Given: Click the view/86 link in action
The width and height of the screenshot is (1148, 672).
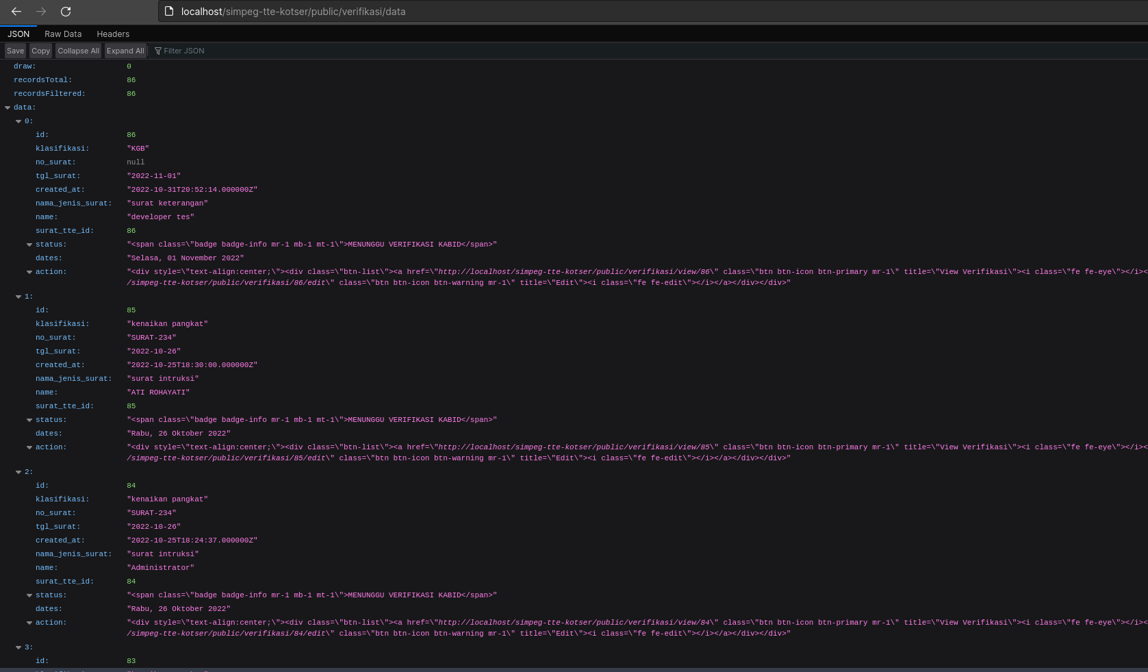Looking at the screenshot, I should (x=574, y=272).
